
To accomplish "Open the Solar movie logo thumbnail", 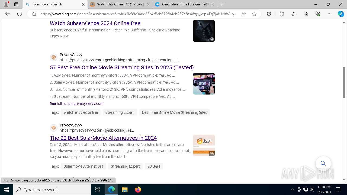I will tap(204, 145).
